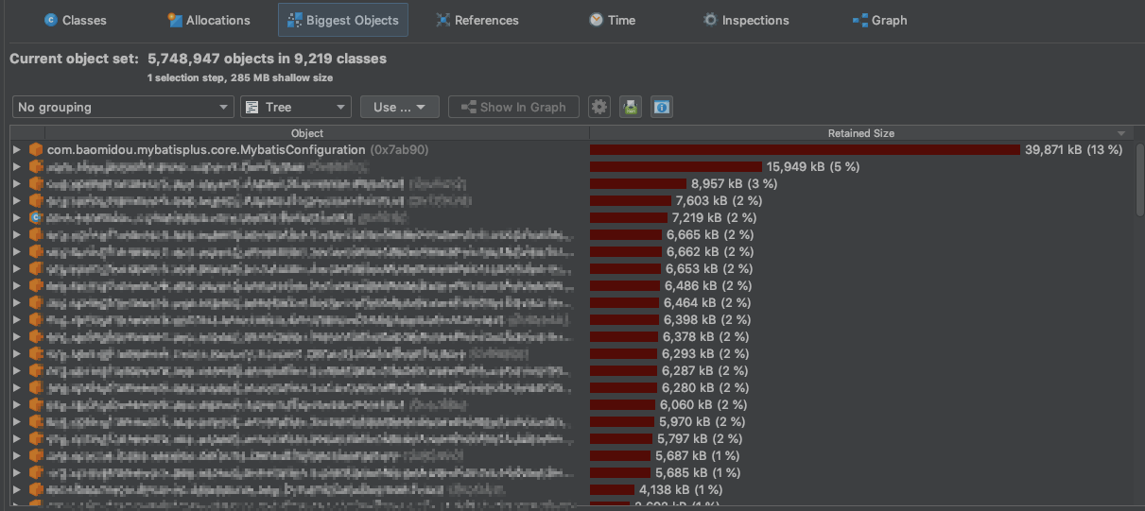Click the Time tab clock icon
Image resolution: width=1145 pixels, height=511 pixels.
(x=596, y=20)
